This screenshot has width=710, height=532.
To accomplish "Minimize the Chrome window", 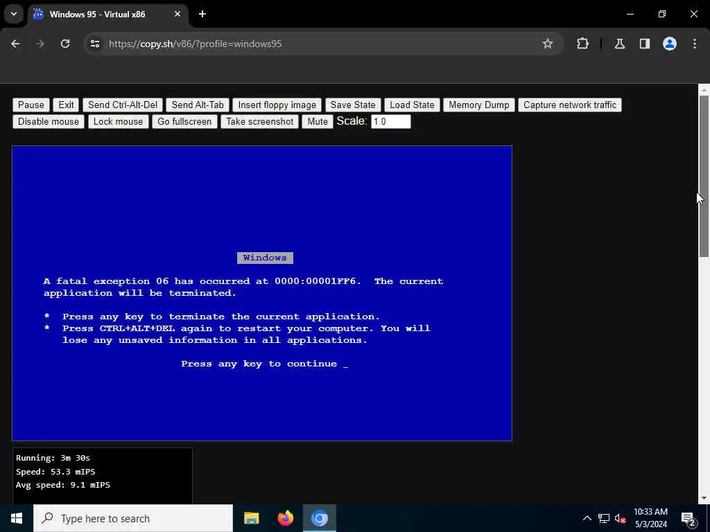I will point(630,15).
